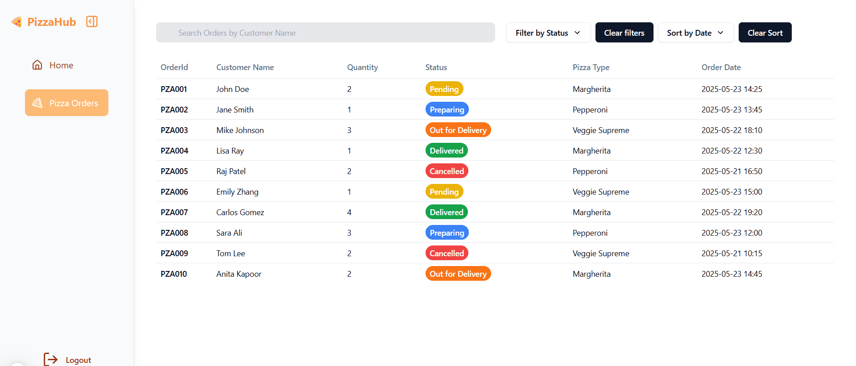856x366 pixels.
Task: Click Margherita in the PZA007 row
Action: pyautogui.click(x=591, y=212)
